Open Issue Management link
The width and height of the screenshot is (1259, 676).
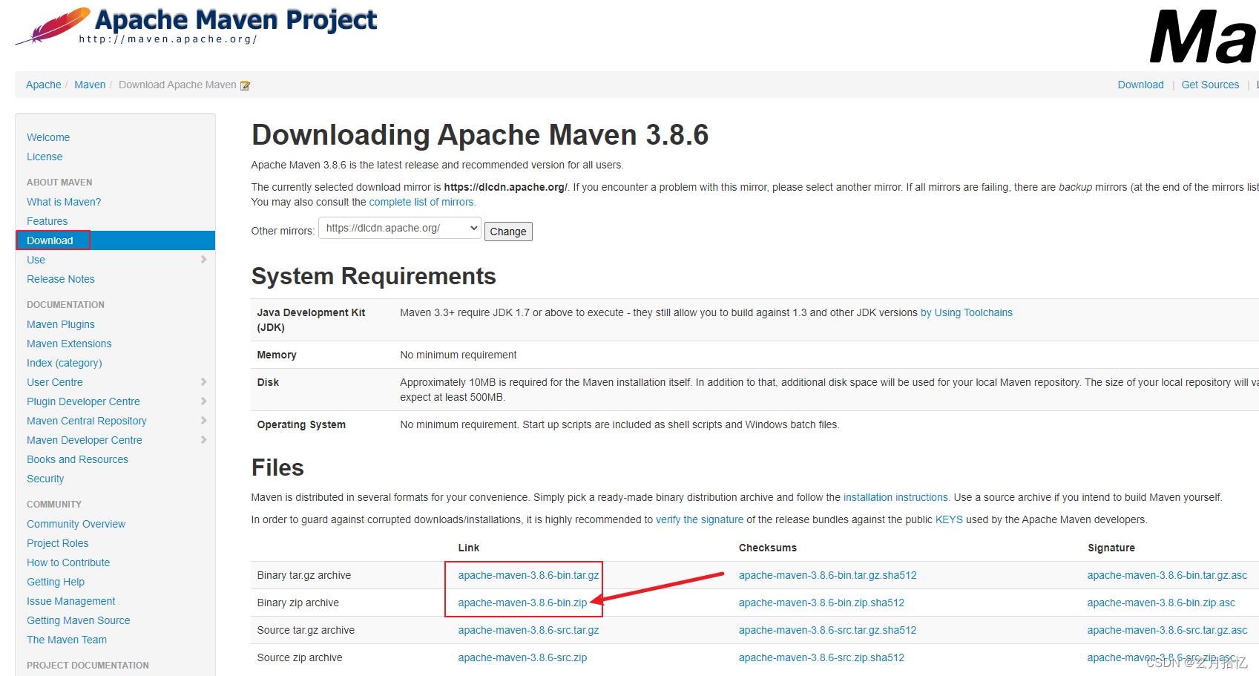71,601
